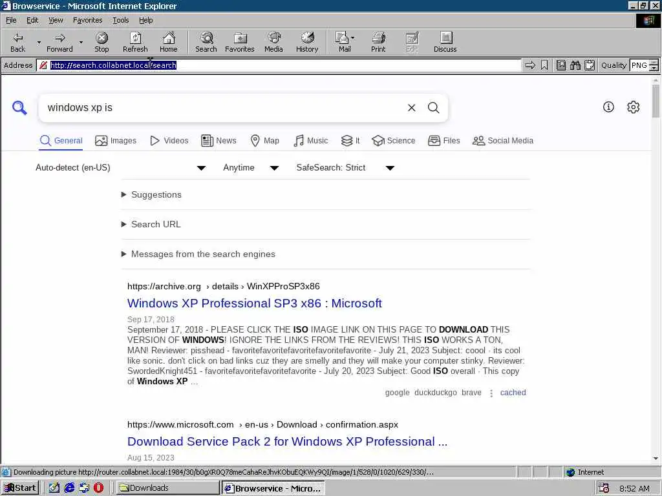Go to the Home page

point(169,42)
